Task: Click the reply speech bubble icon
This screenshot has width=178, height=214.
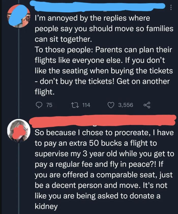Action: (39, 105)
